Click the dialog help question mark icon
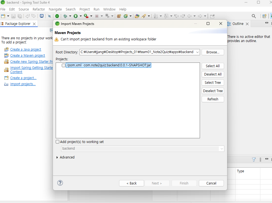Image resolution: width=272 pixels, height=203 pixels. (x=60, y=183)
